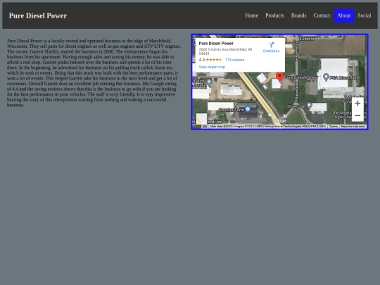Click the repair shop marker at map's left edge
Screen dimensions: 380x285
(209, 82)
